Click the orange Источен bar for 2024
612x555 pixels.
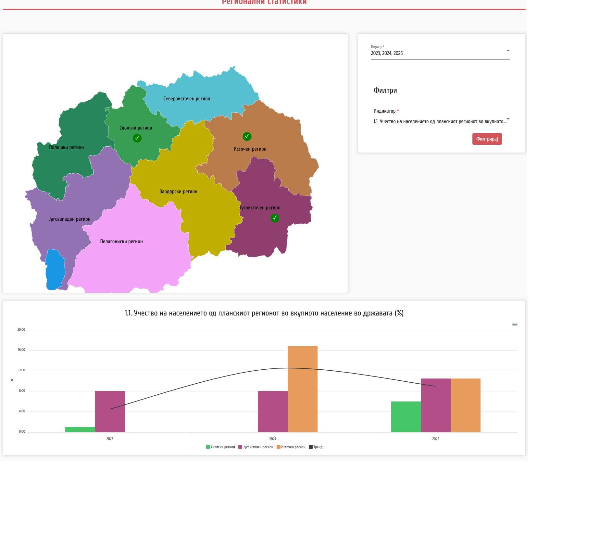(x=302, y=389)
